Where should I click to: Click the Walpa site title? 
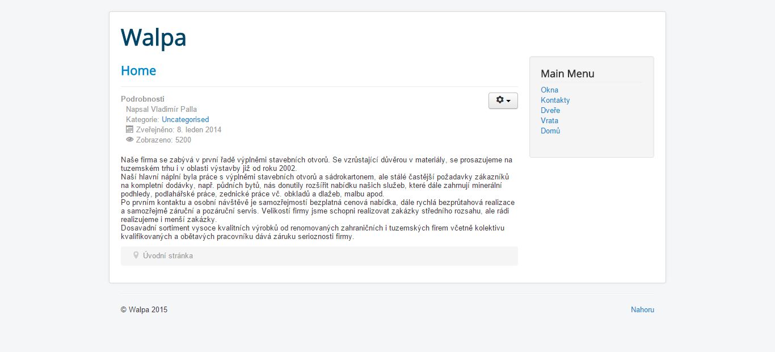pyautogui.click(x=154, y=37)
